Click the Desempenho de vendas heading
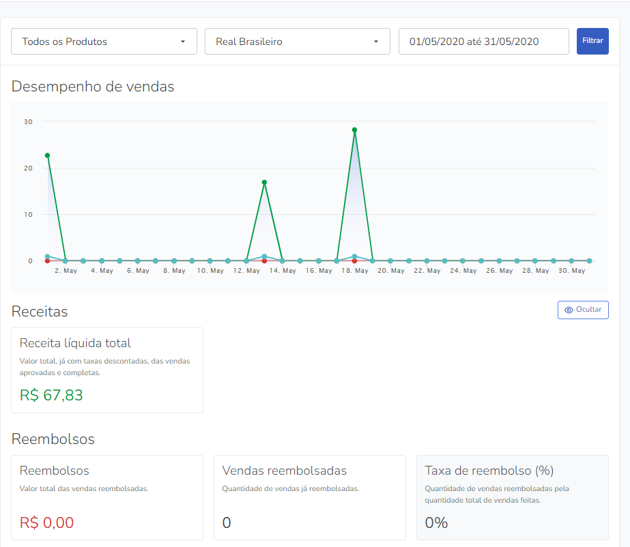The height and width of the screenshot is (547, 630). (x=93, y=87)
